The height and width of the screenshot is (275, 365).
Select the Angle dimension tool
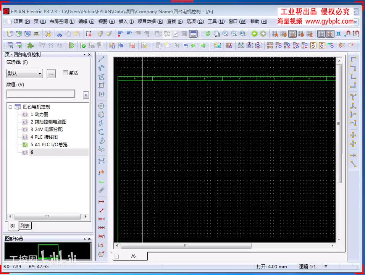(101, 245)
